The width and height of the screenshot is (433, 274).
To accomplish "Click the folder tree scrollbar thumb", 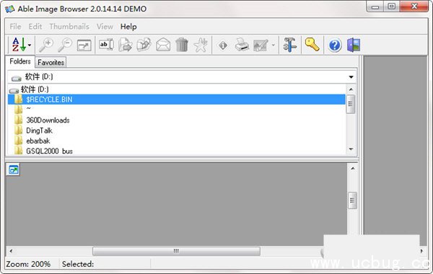I will [x=351, y=104].
